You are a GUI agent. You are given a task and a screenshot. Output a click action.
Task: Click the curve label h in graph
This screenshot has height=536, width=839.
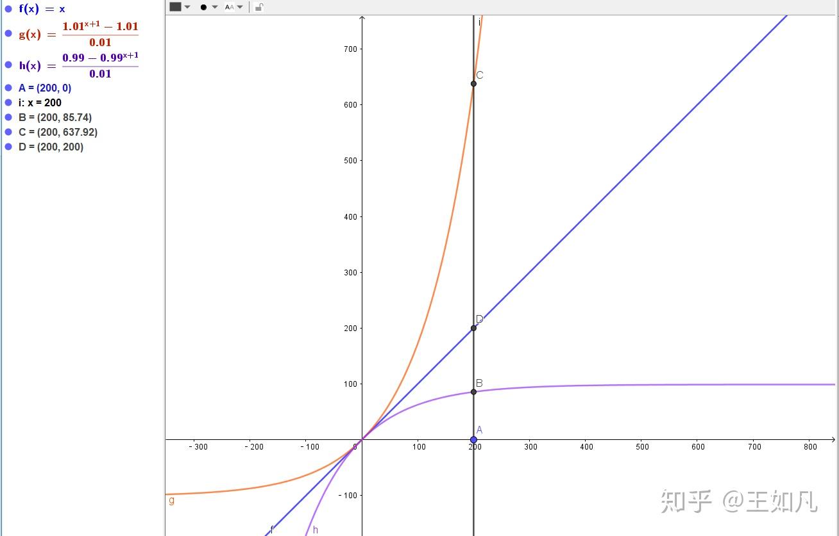pos(316,530)
